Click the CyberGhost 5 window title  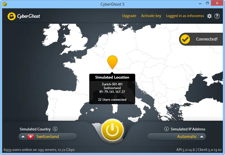pos(112,4)
